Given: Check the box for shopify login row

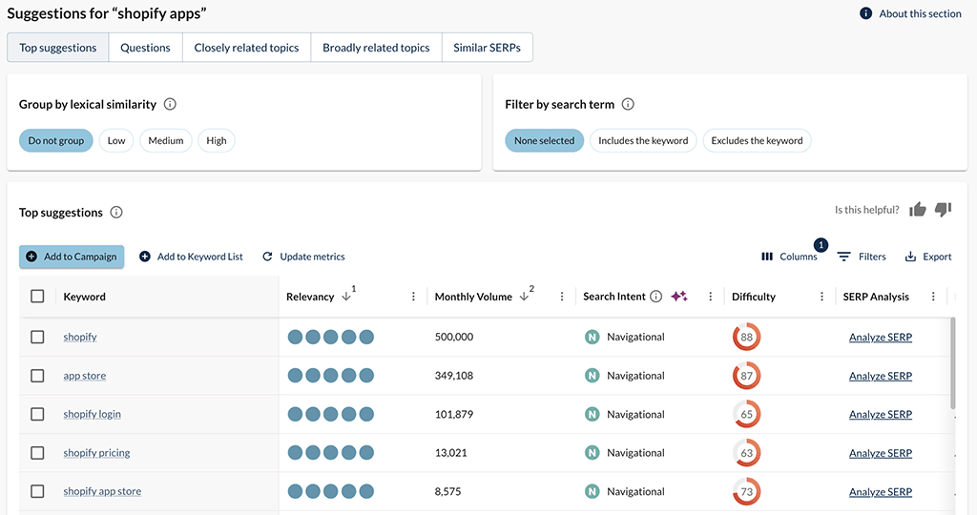Looking at the screenshot, I should click(x=37, y=414).
